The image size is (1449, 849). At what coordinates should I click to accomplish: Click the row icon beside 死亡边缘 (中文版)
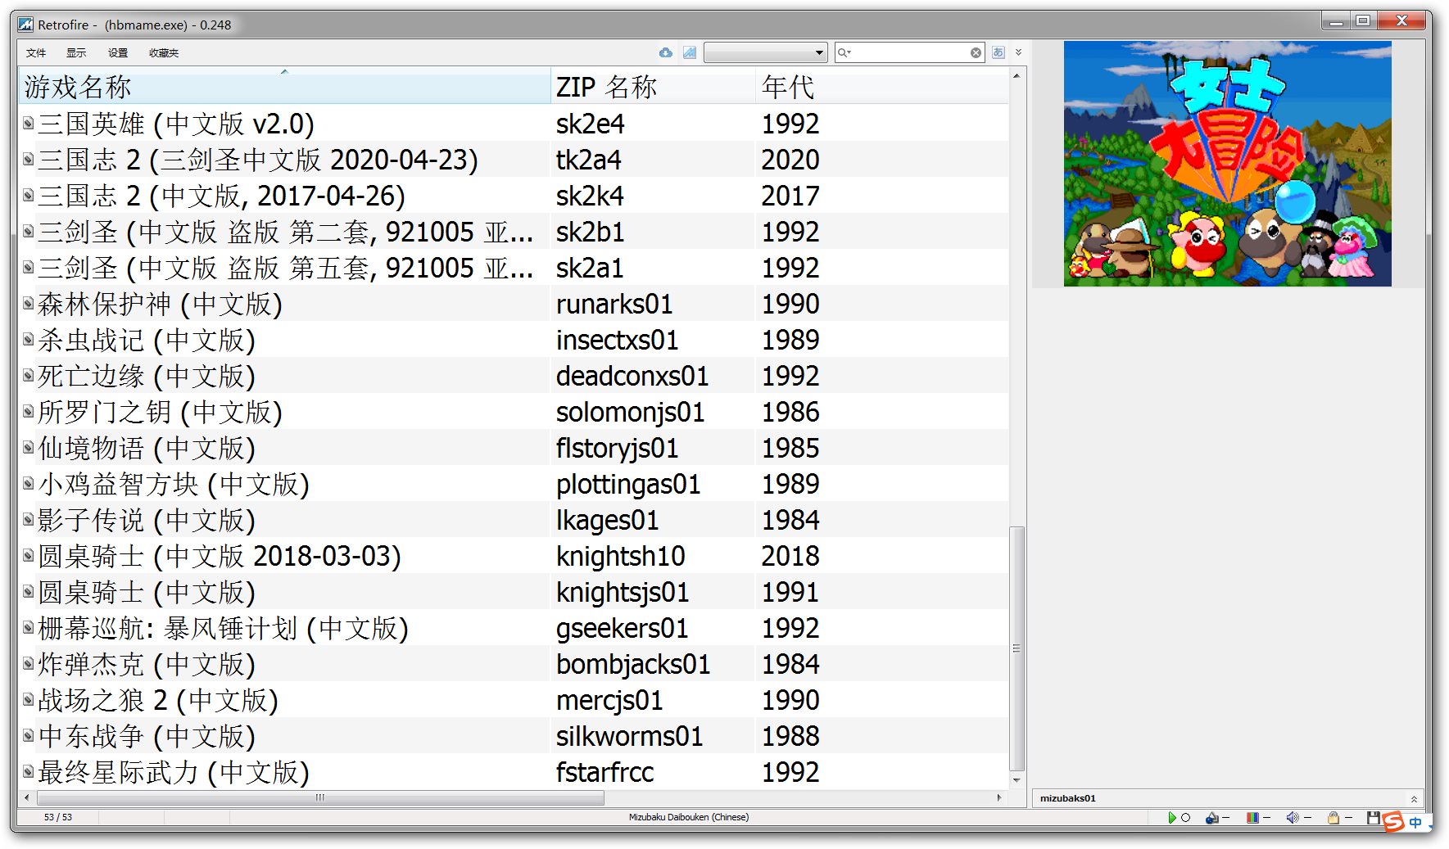click(x=28, y=376)
